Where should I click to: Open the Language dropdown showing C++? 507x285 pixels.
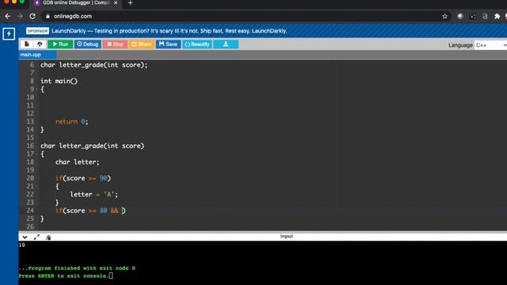click(x=490, y=45)
